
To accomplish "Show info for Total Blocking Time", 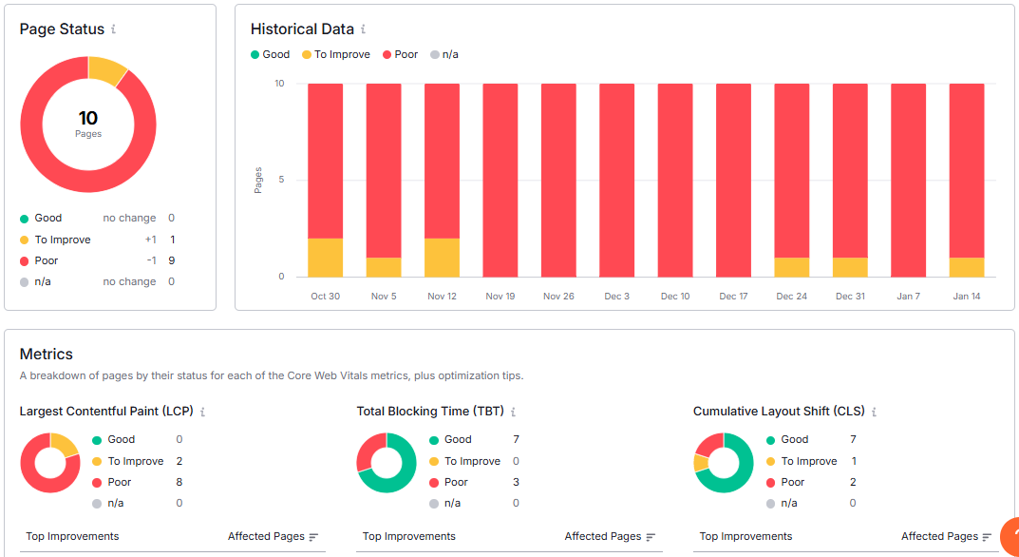I will (x=513, y=412).
